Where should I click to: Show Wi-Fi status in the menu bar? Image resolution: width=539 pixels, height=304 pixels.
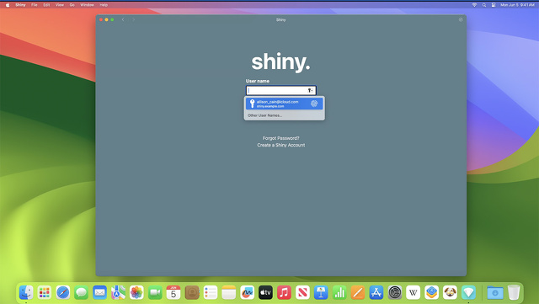click(x=474, y=5)
